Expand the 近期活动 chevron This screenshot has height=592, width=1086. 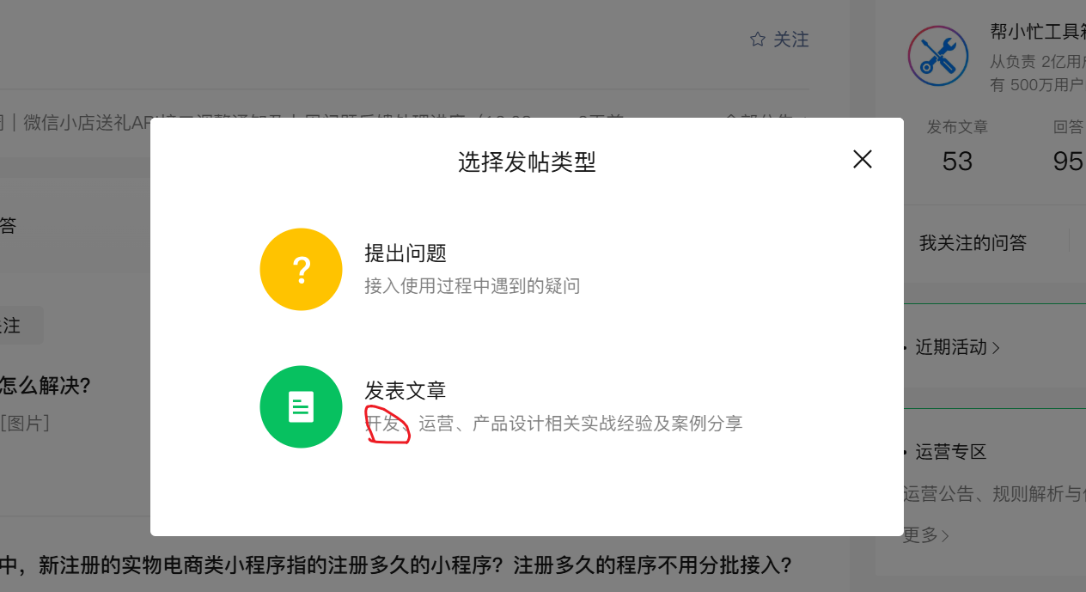click(x=996, y=348)
